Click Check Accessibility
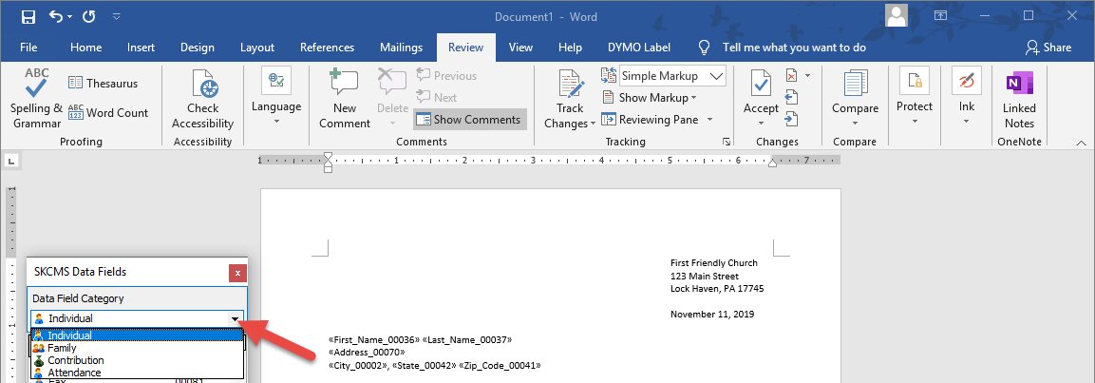The height and width of the screenshot is (383, 1095). (202, 99)
